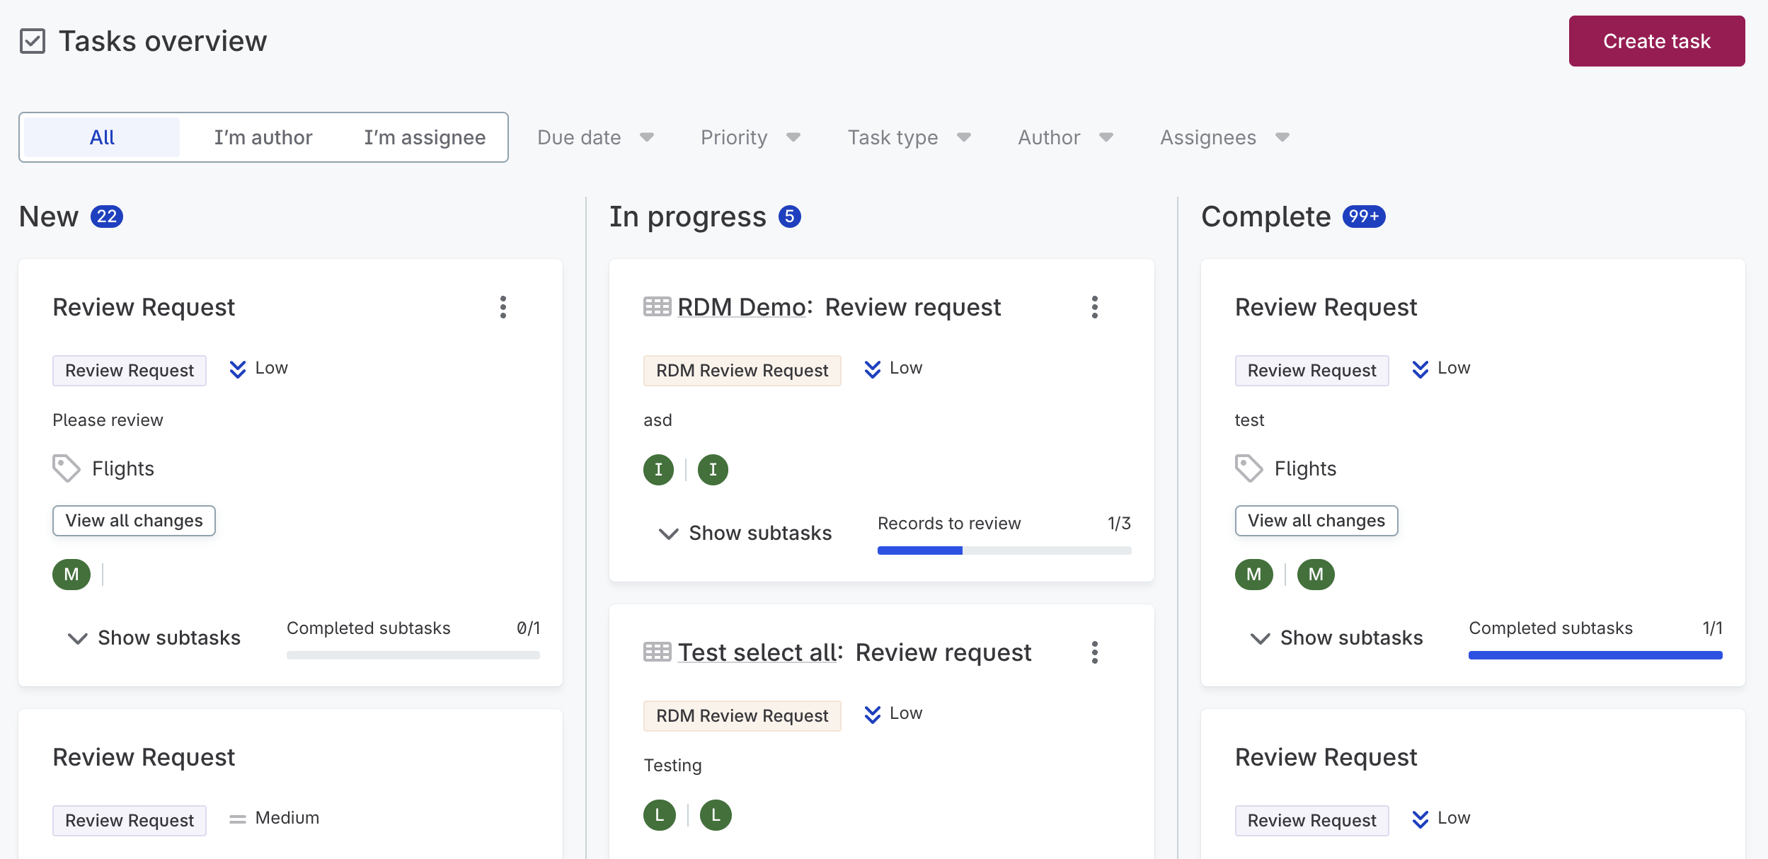Open kebab menu on RDM Demo card
Image resolution: width=1768 pixels, height=859 pixels.
pos(1094,307)
